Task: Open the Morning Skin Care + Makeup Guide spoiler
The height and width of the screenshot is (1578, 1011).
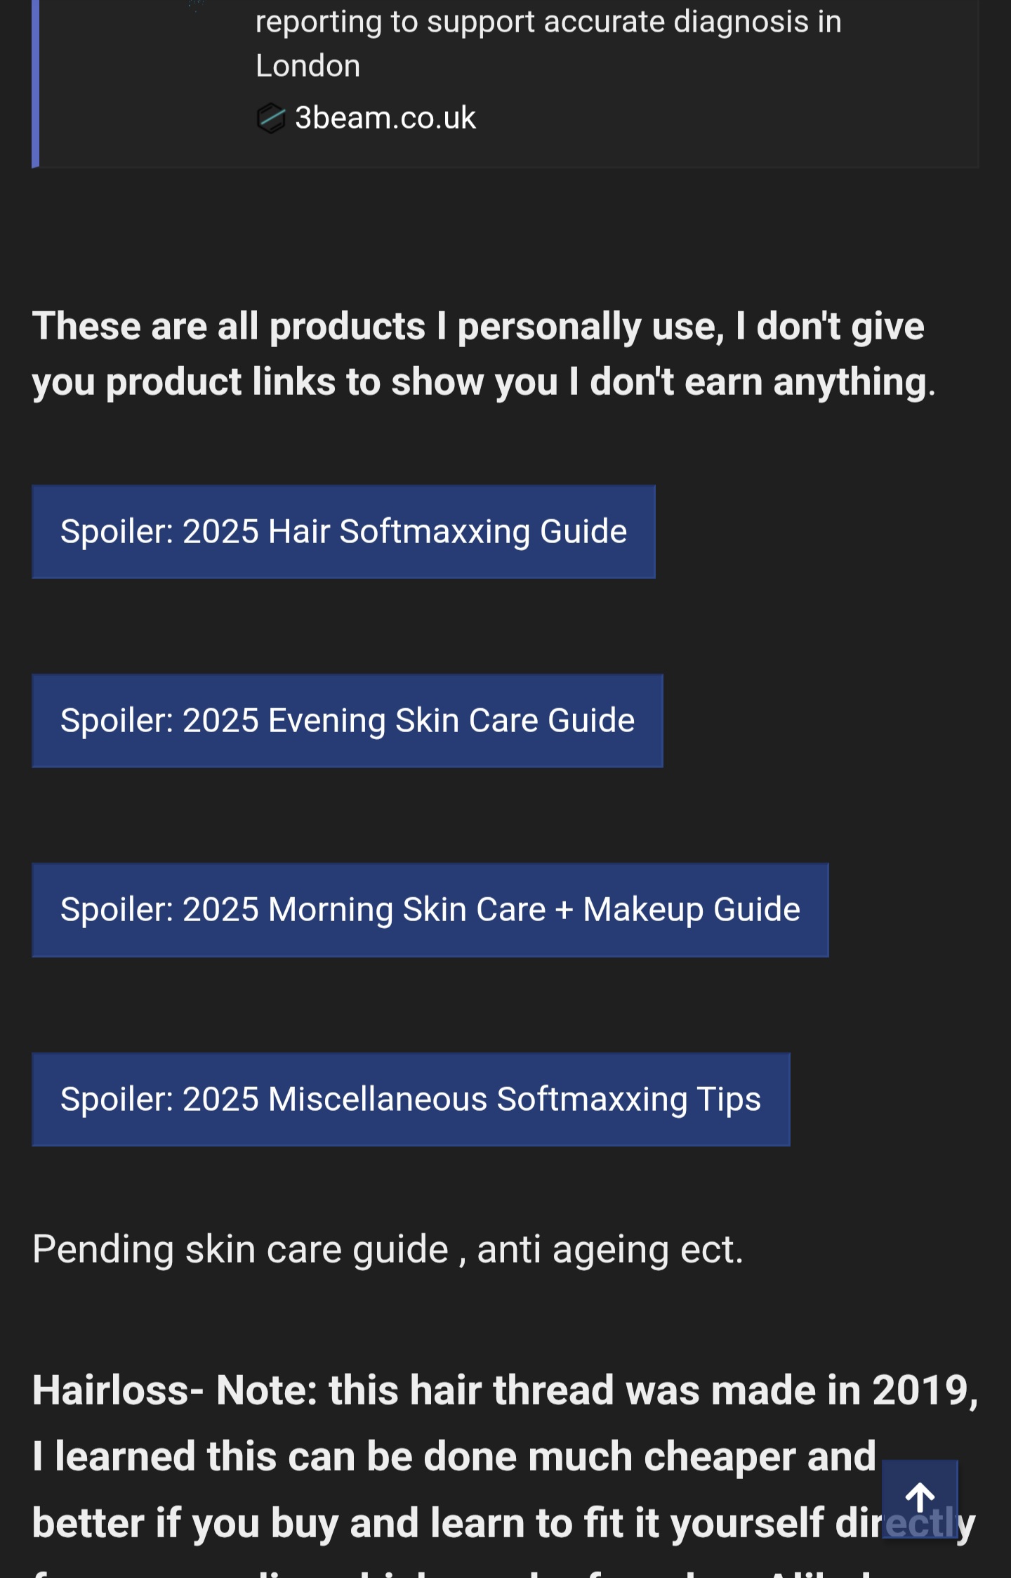Action: click(x=430, y=910)
